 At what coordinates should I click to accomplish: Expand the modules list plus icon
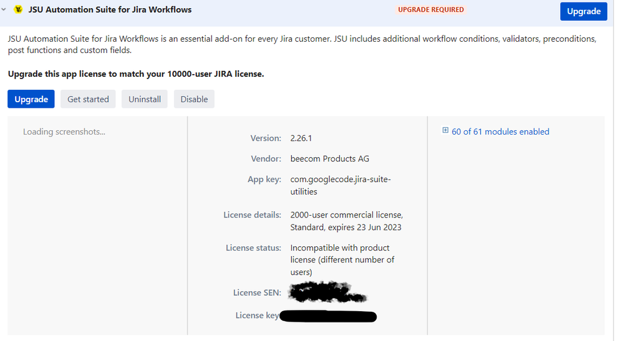click(x=445, y=130)
